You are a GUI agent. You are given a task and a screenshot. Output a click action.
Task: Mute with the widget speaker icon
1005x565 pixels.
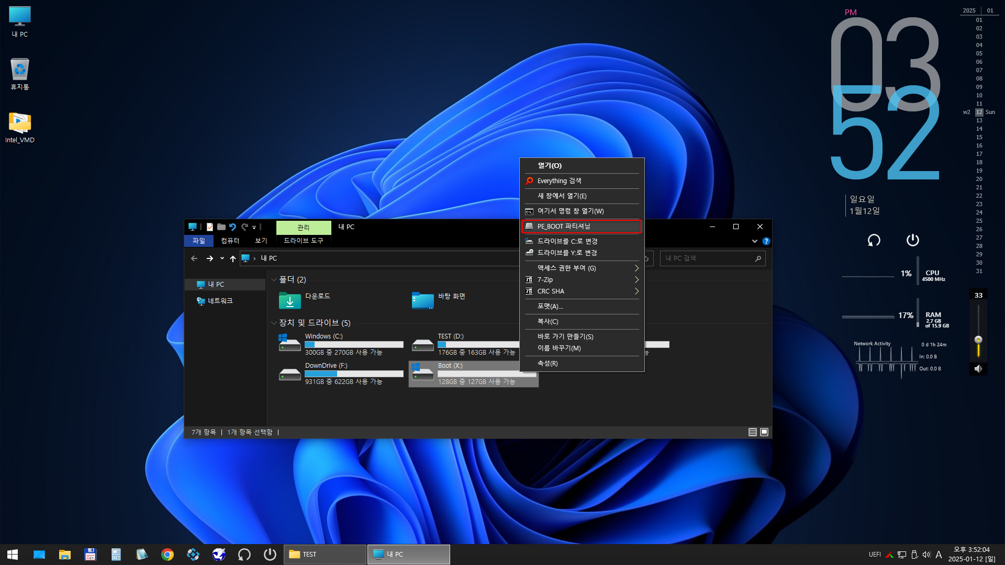click(x=978, y=369)
